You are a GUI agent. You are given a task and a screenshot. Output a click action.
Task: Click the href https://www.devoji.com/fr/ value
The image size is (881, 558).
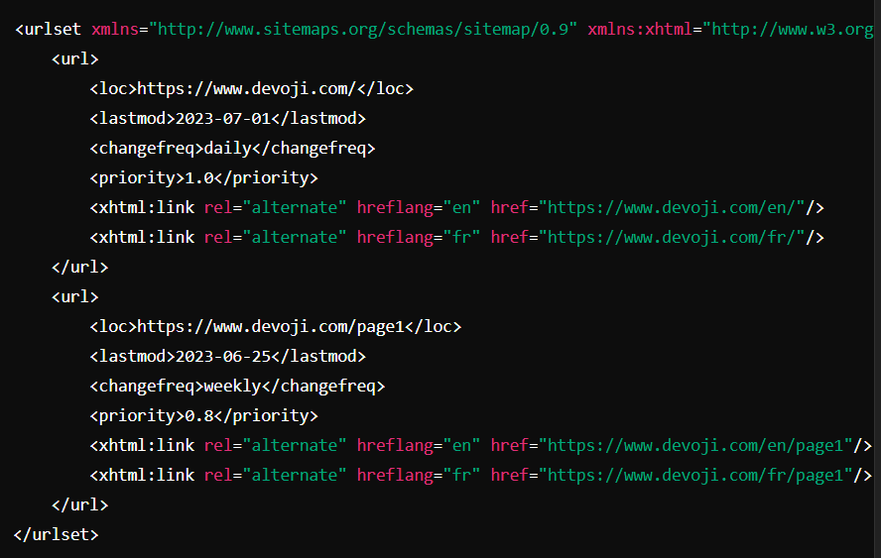(x=672, y=238)
